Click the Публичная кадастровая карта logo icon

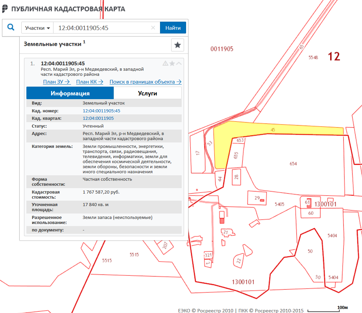tap(5, 9)
